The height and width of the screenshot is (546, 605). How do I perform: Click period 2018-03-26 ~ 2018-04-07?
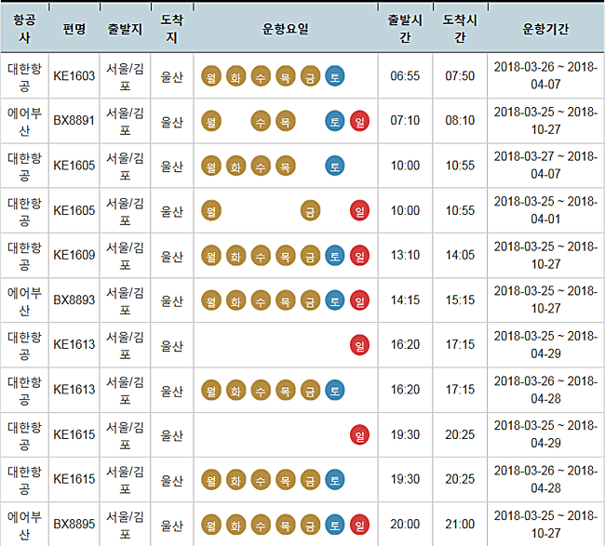pyautogui.click(x=545, y=75)
